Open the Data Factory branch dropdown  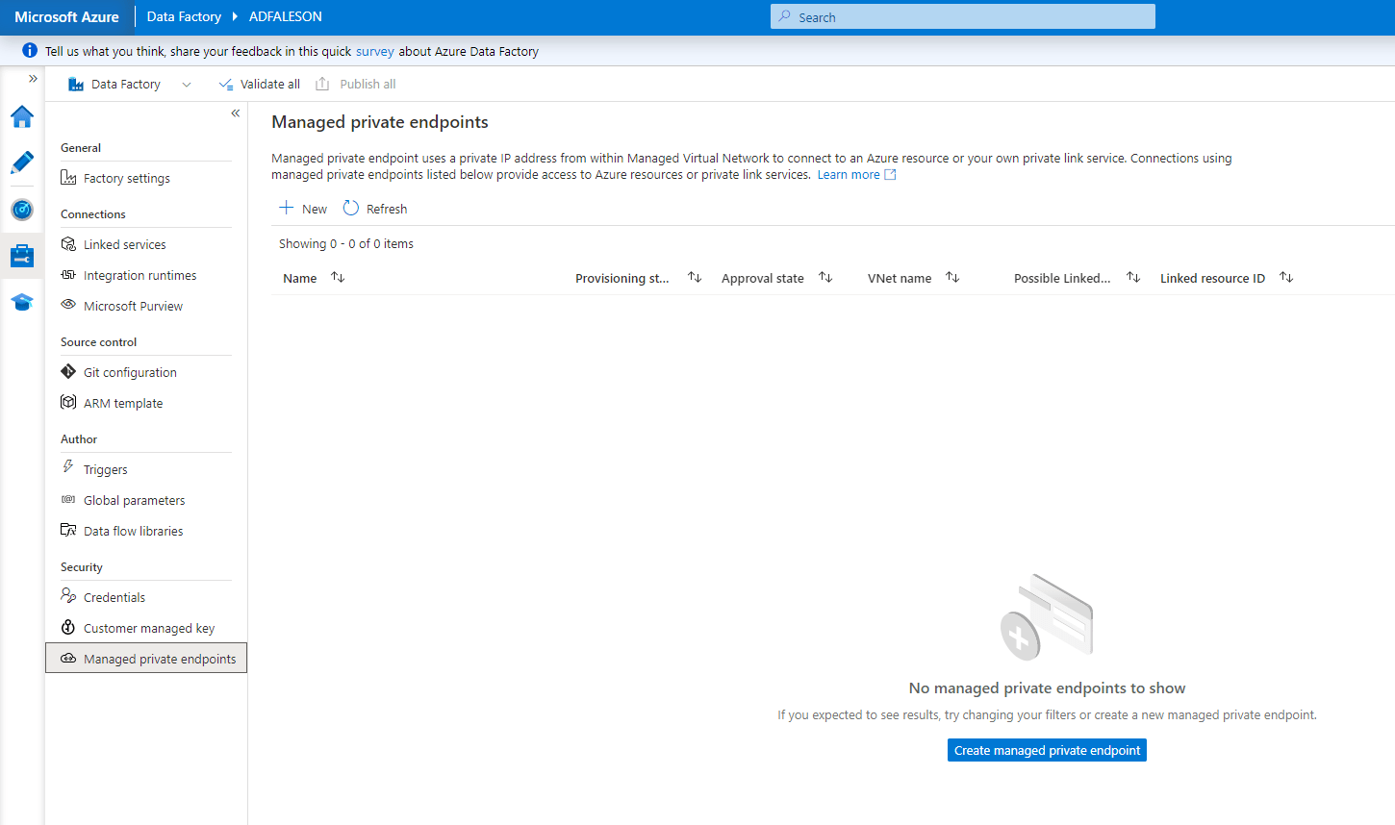pyautogui.click(x=186, y=84)
